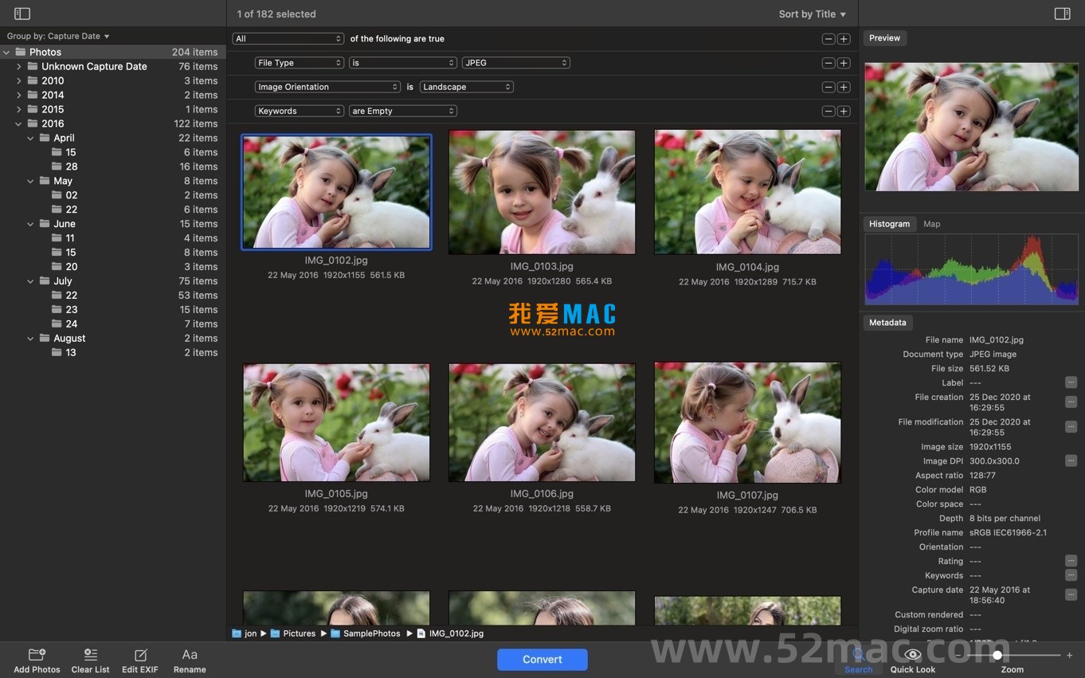Toggle the right inspector panel icon
1085x678 pixels.
click(1062, 13)
